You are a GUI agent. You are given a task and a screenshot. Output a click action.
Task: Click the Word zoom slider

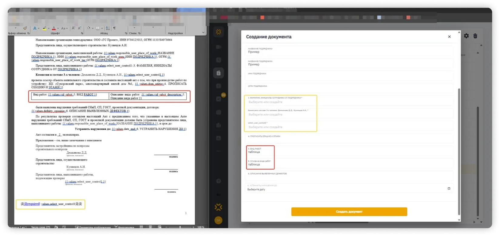180,227
